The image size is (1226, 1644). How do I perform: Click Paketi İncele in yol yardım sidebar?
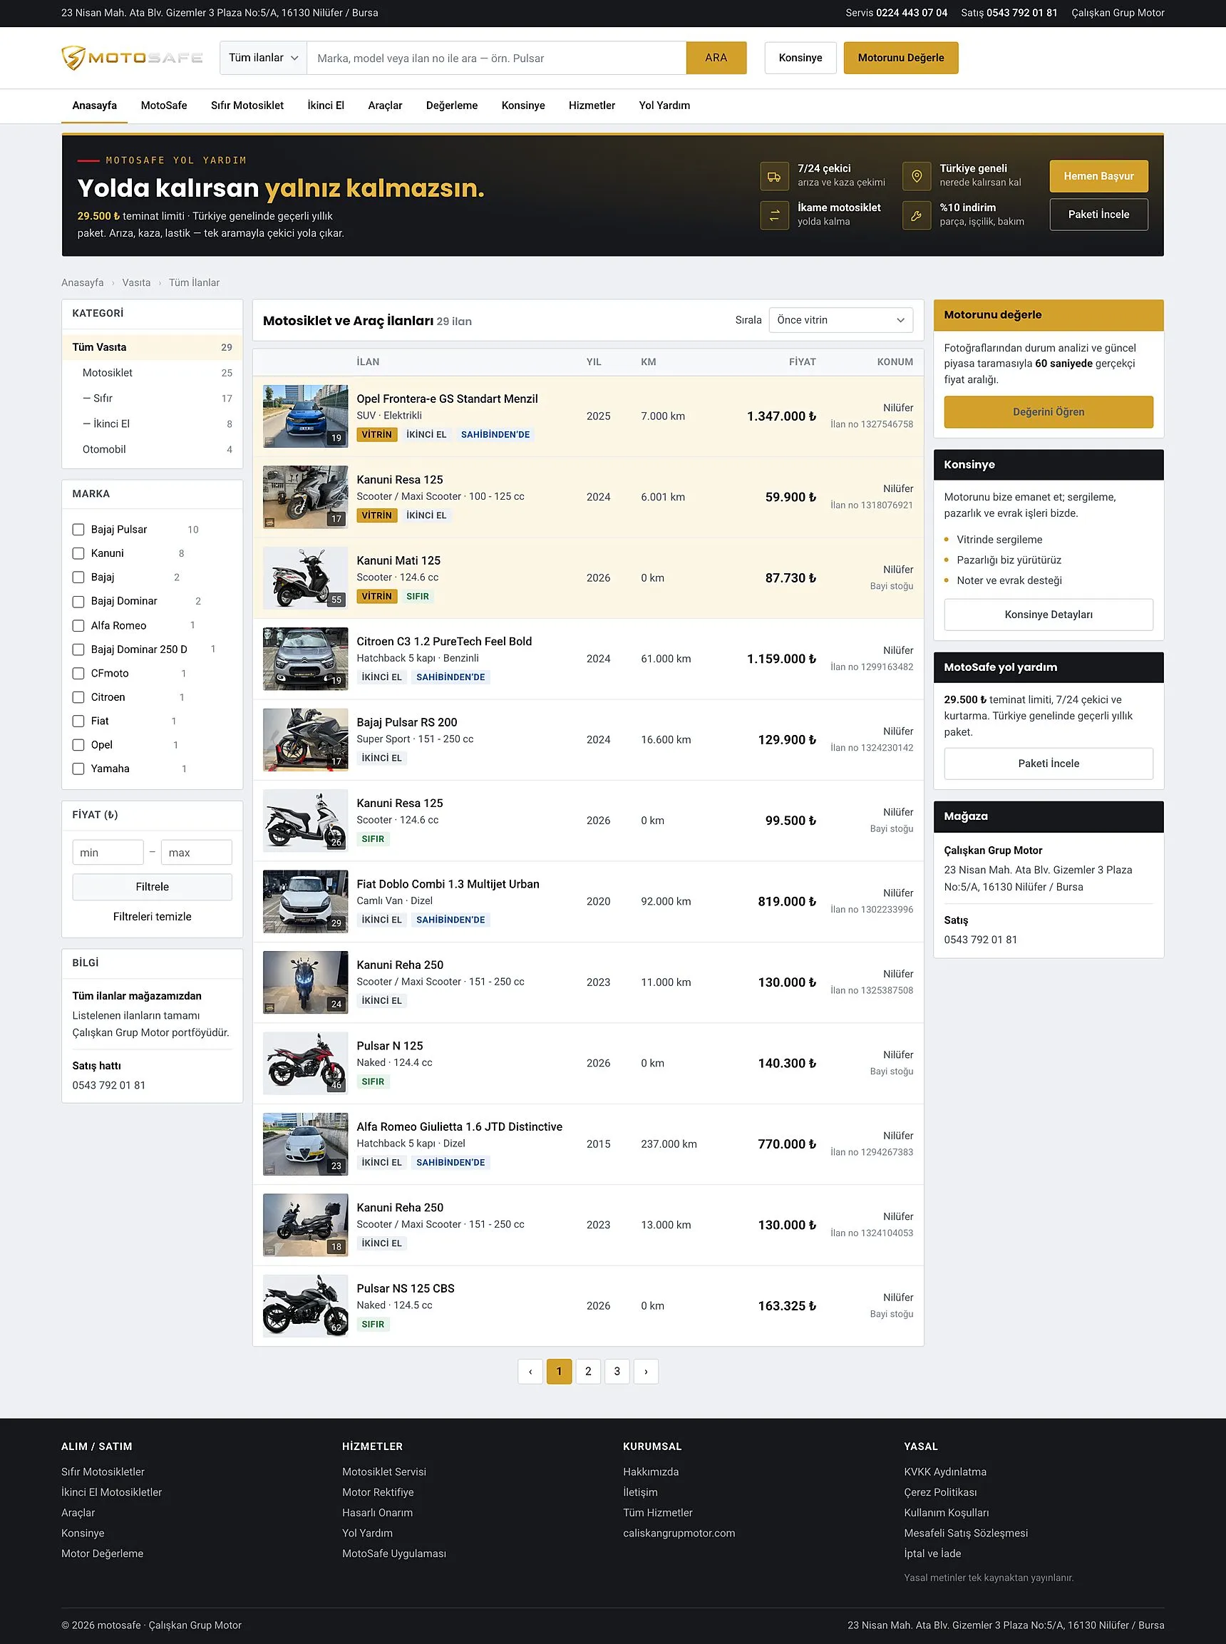pos(1048,764)
